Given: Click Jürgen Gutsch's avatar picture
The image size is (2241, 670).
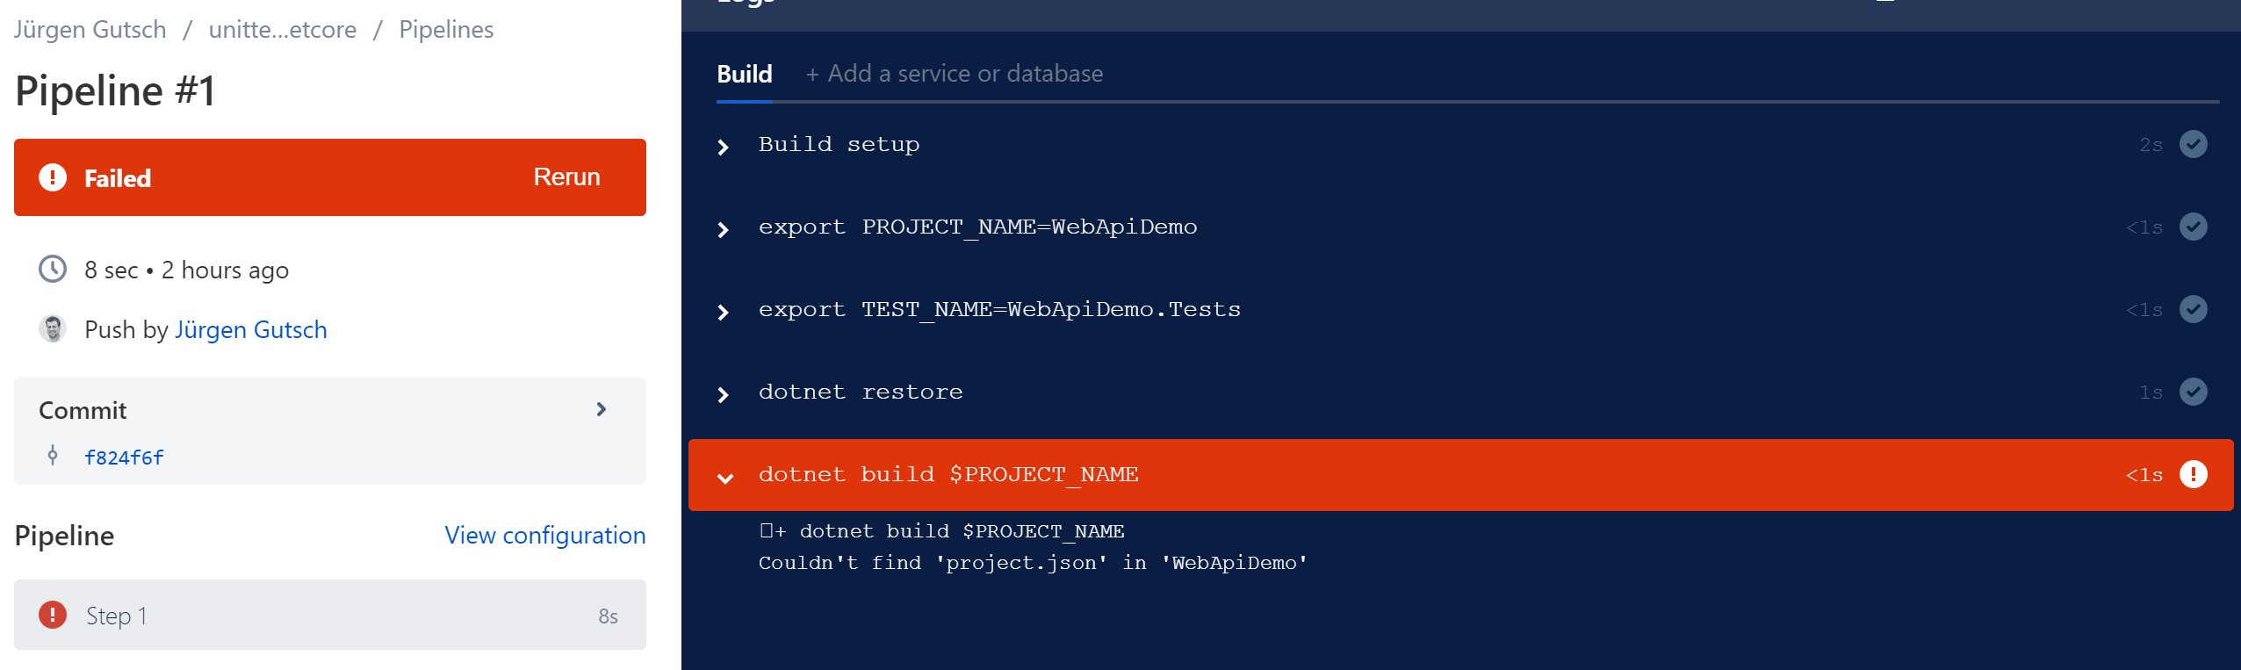Looking at the screenshot, I should (x=53, y=329).
